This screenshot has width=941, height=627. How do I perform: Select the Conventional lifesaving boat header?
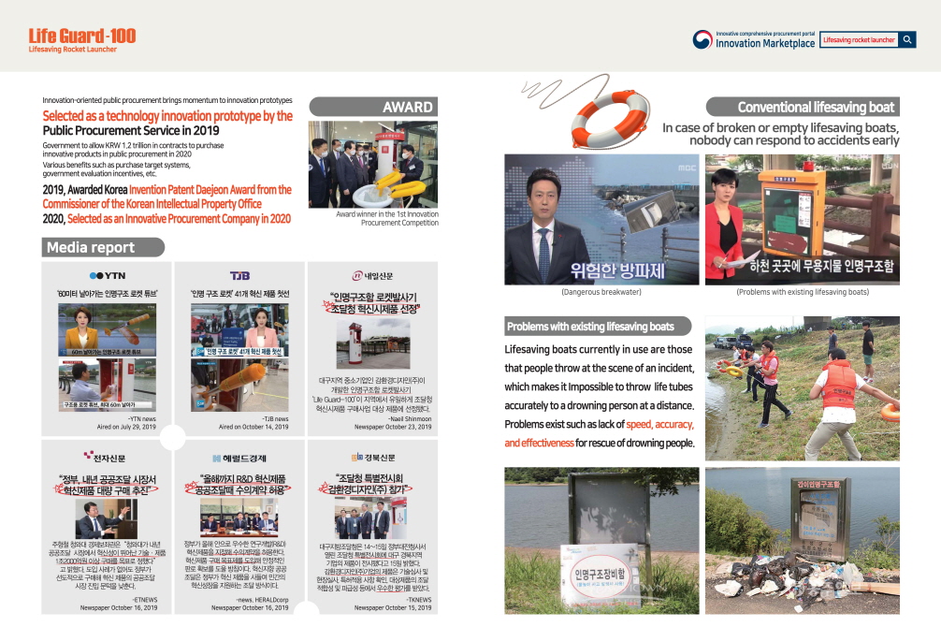803,107
